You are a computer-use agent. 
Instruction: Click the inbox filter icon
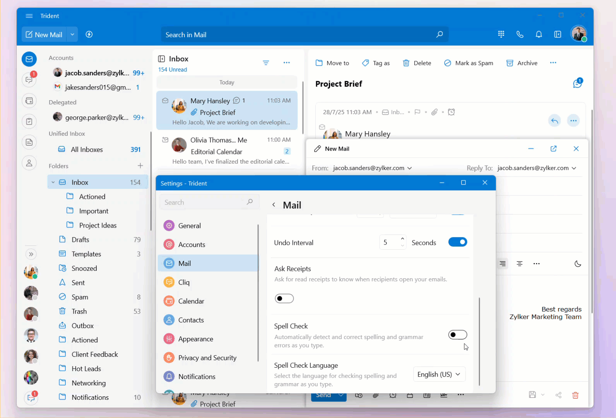tap(266, 63)
